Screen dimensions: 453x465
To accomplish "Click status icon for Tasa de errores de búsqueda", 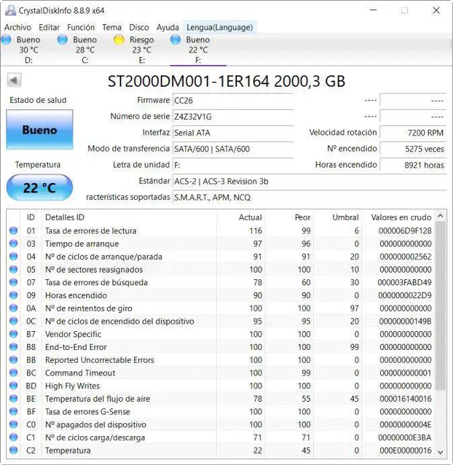I will point(13,282).
